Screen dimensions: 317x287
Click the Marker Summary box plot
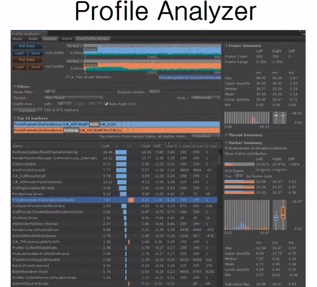tap(279, 215)
